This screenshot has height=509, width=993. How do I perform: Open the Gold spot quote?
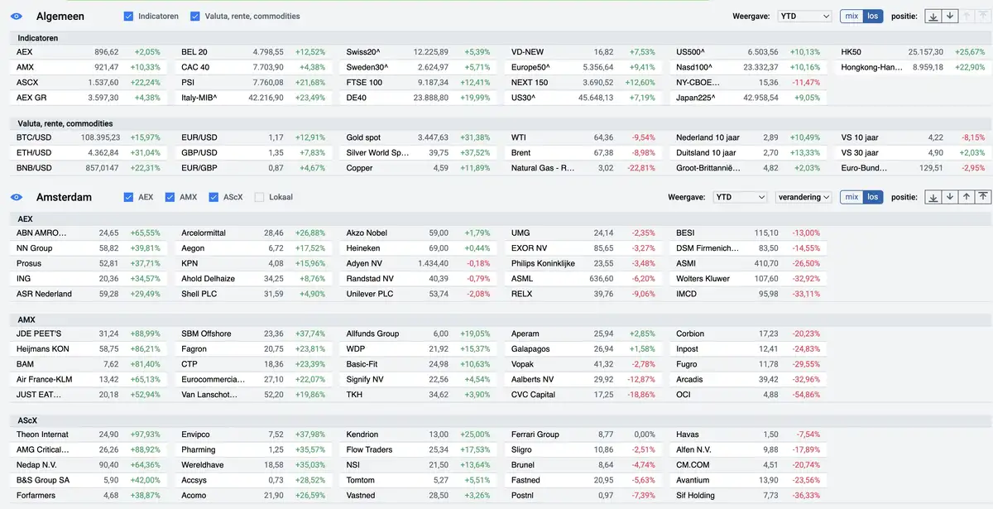(363, 137)
